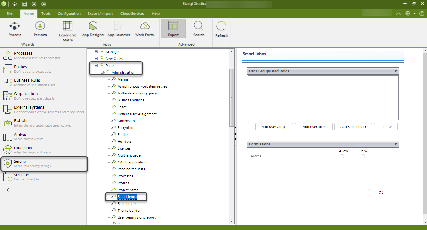Select the Business policies item

click(x=131, y=100)
